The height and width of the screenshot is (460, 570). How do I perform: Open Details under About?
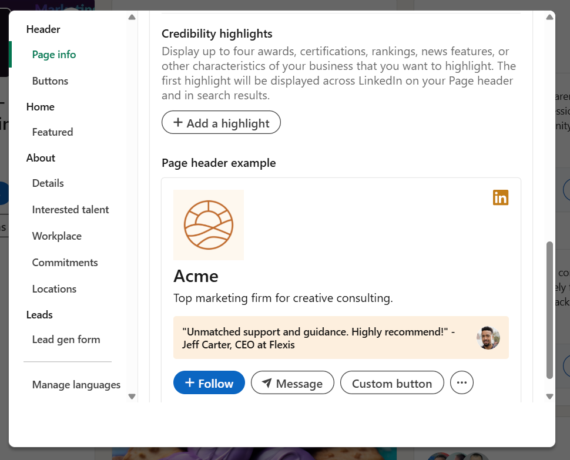tap(48, 183)
